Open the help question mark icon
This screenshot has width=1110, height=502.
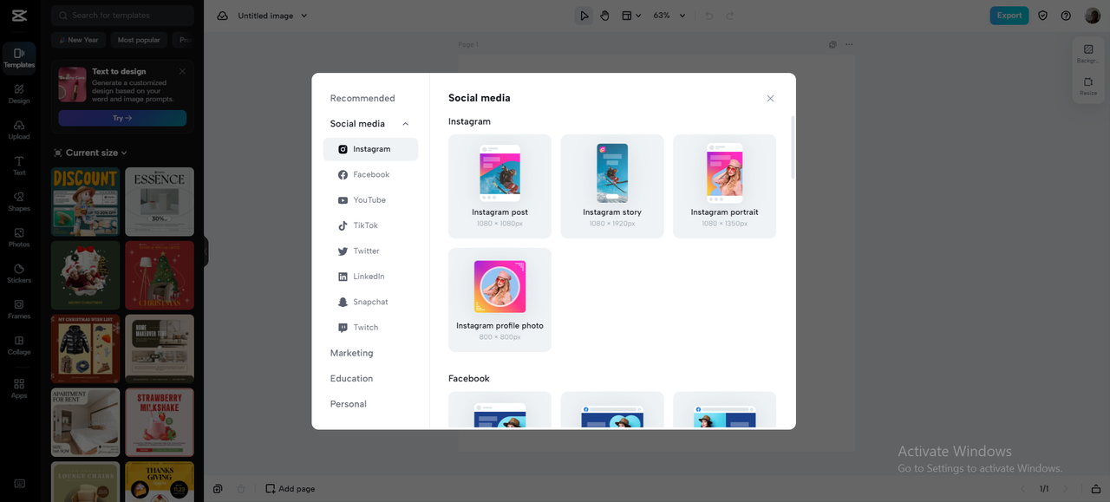(x=1066, y=16)
